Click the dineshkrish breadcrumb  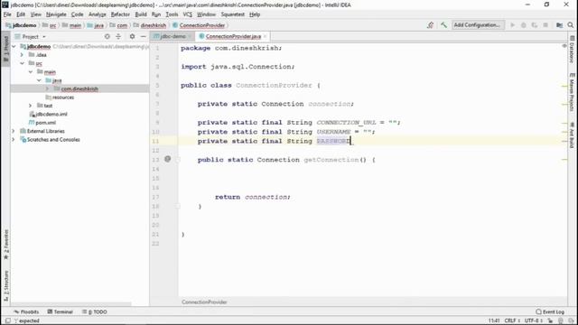(x=150, y=25)
